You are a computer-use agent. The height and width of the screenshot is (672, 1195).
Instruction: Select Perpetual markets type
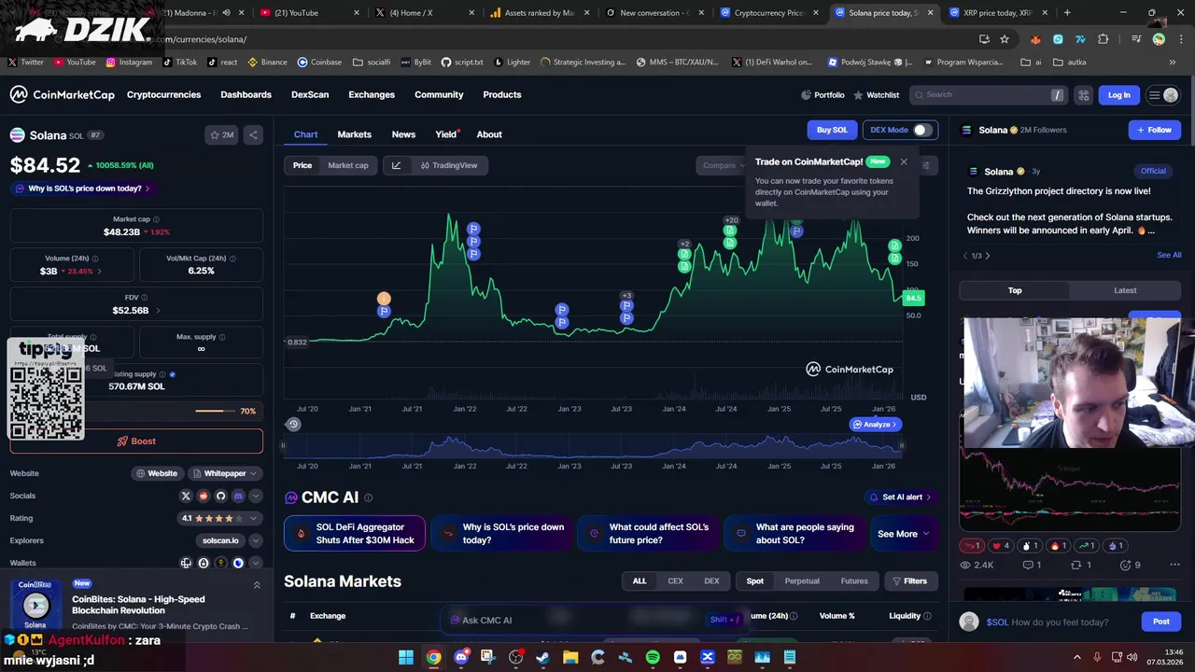802,581
